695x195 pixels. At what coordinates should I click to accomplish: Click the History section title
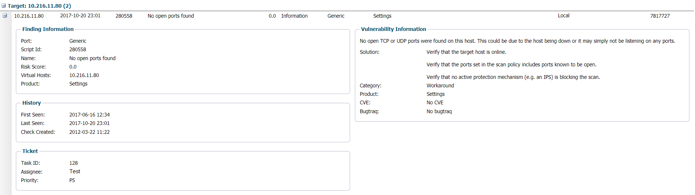click(31, 103)
